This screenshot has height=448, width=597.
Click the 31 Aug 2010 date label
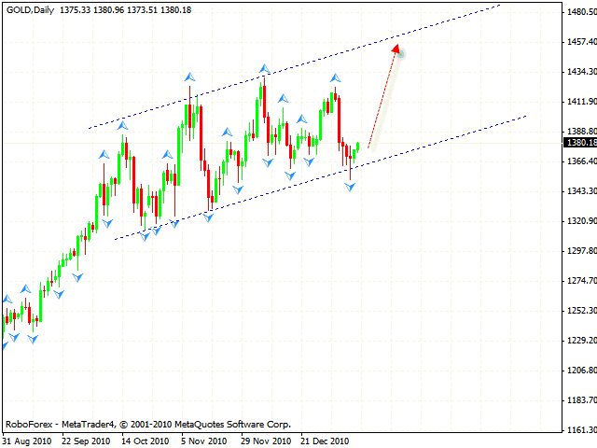pyautogui.click(x=27, y=441)
